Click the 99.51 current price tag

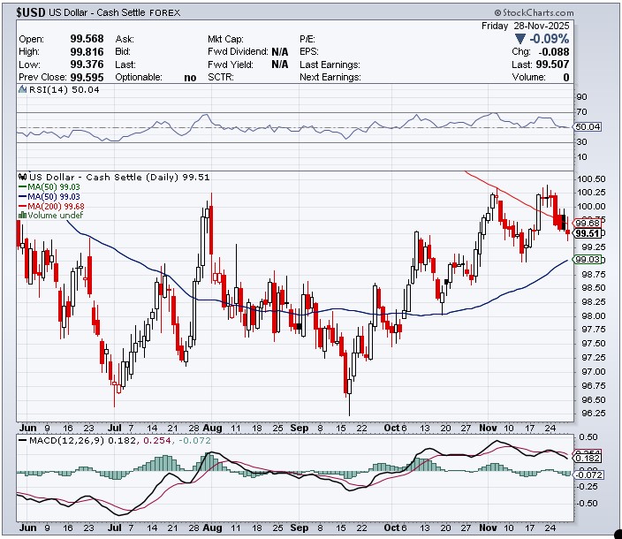tap(588, 234)
